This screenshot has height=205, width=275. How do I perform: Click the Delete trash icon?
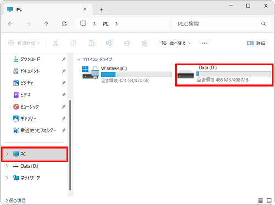coord(145,43)
